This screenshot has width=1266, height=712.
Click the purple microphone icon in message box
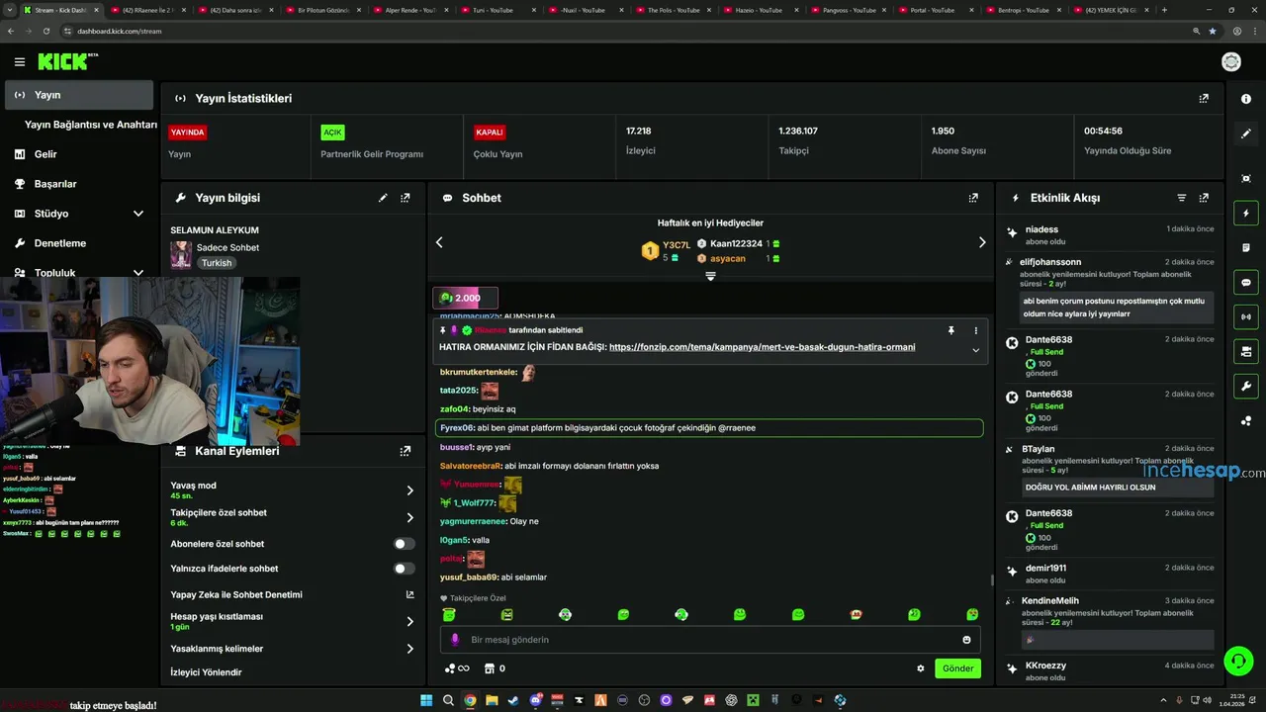point(455,640)
